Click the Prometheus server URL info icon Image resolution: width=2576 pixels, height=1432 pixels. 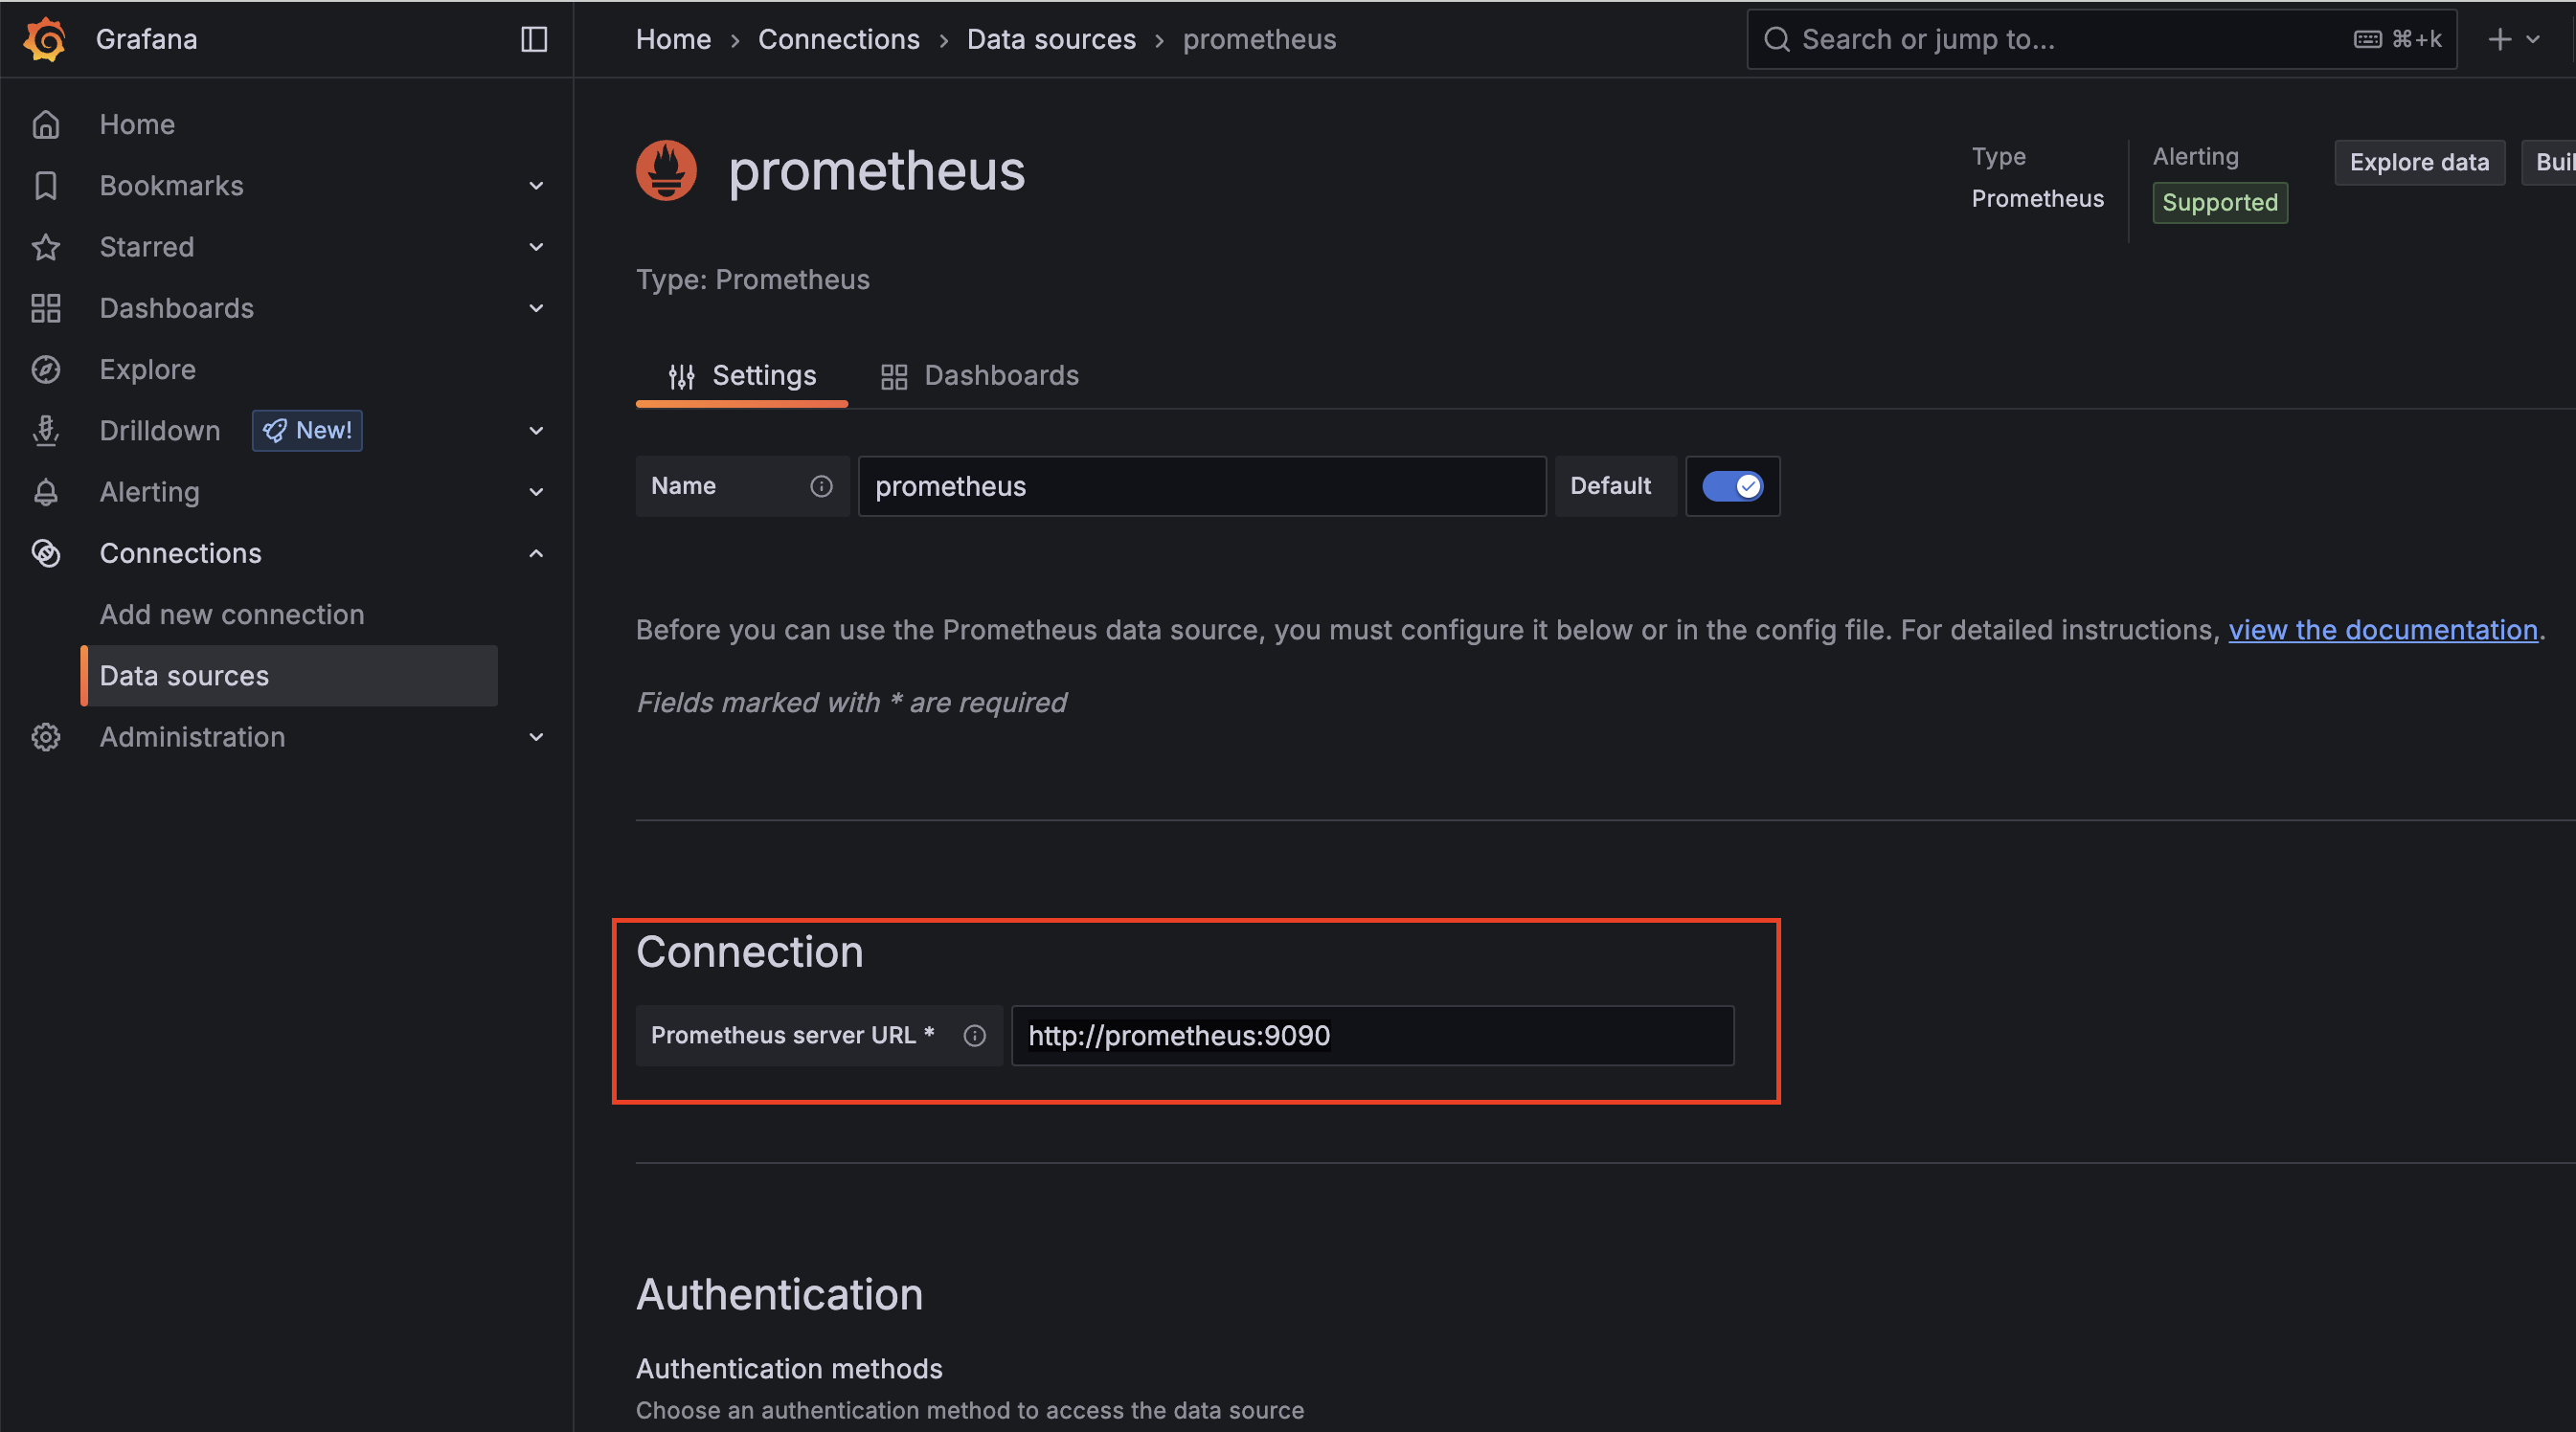[974, 1036]
